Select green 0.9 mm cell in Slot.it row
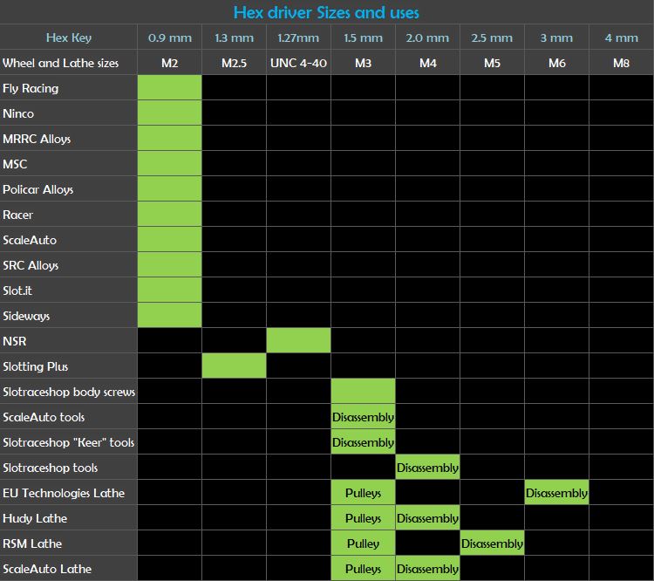Screen dimensions: 654x581 [x=170, y=290]
